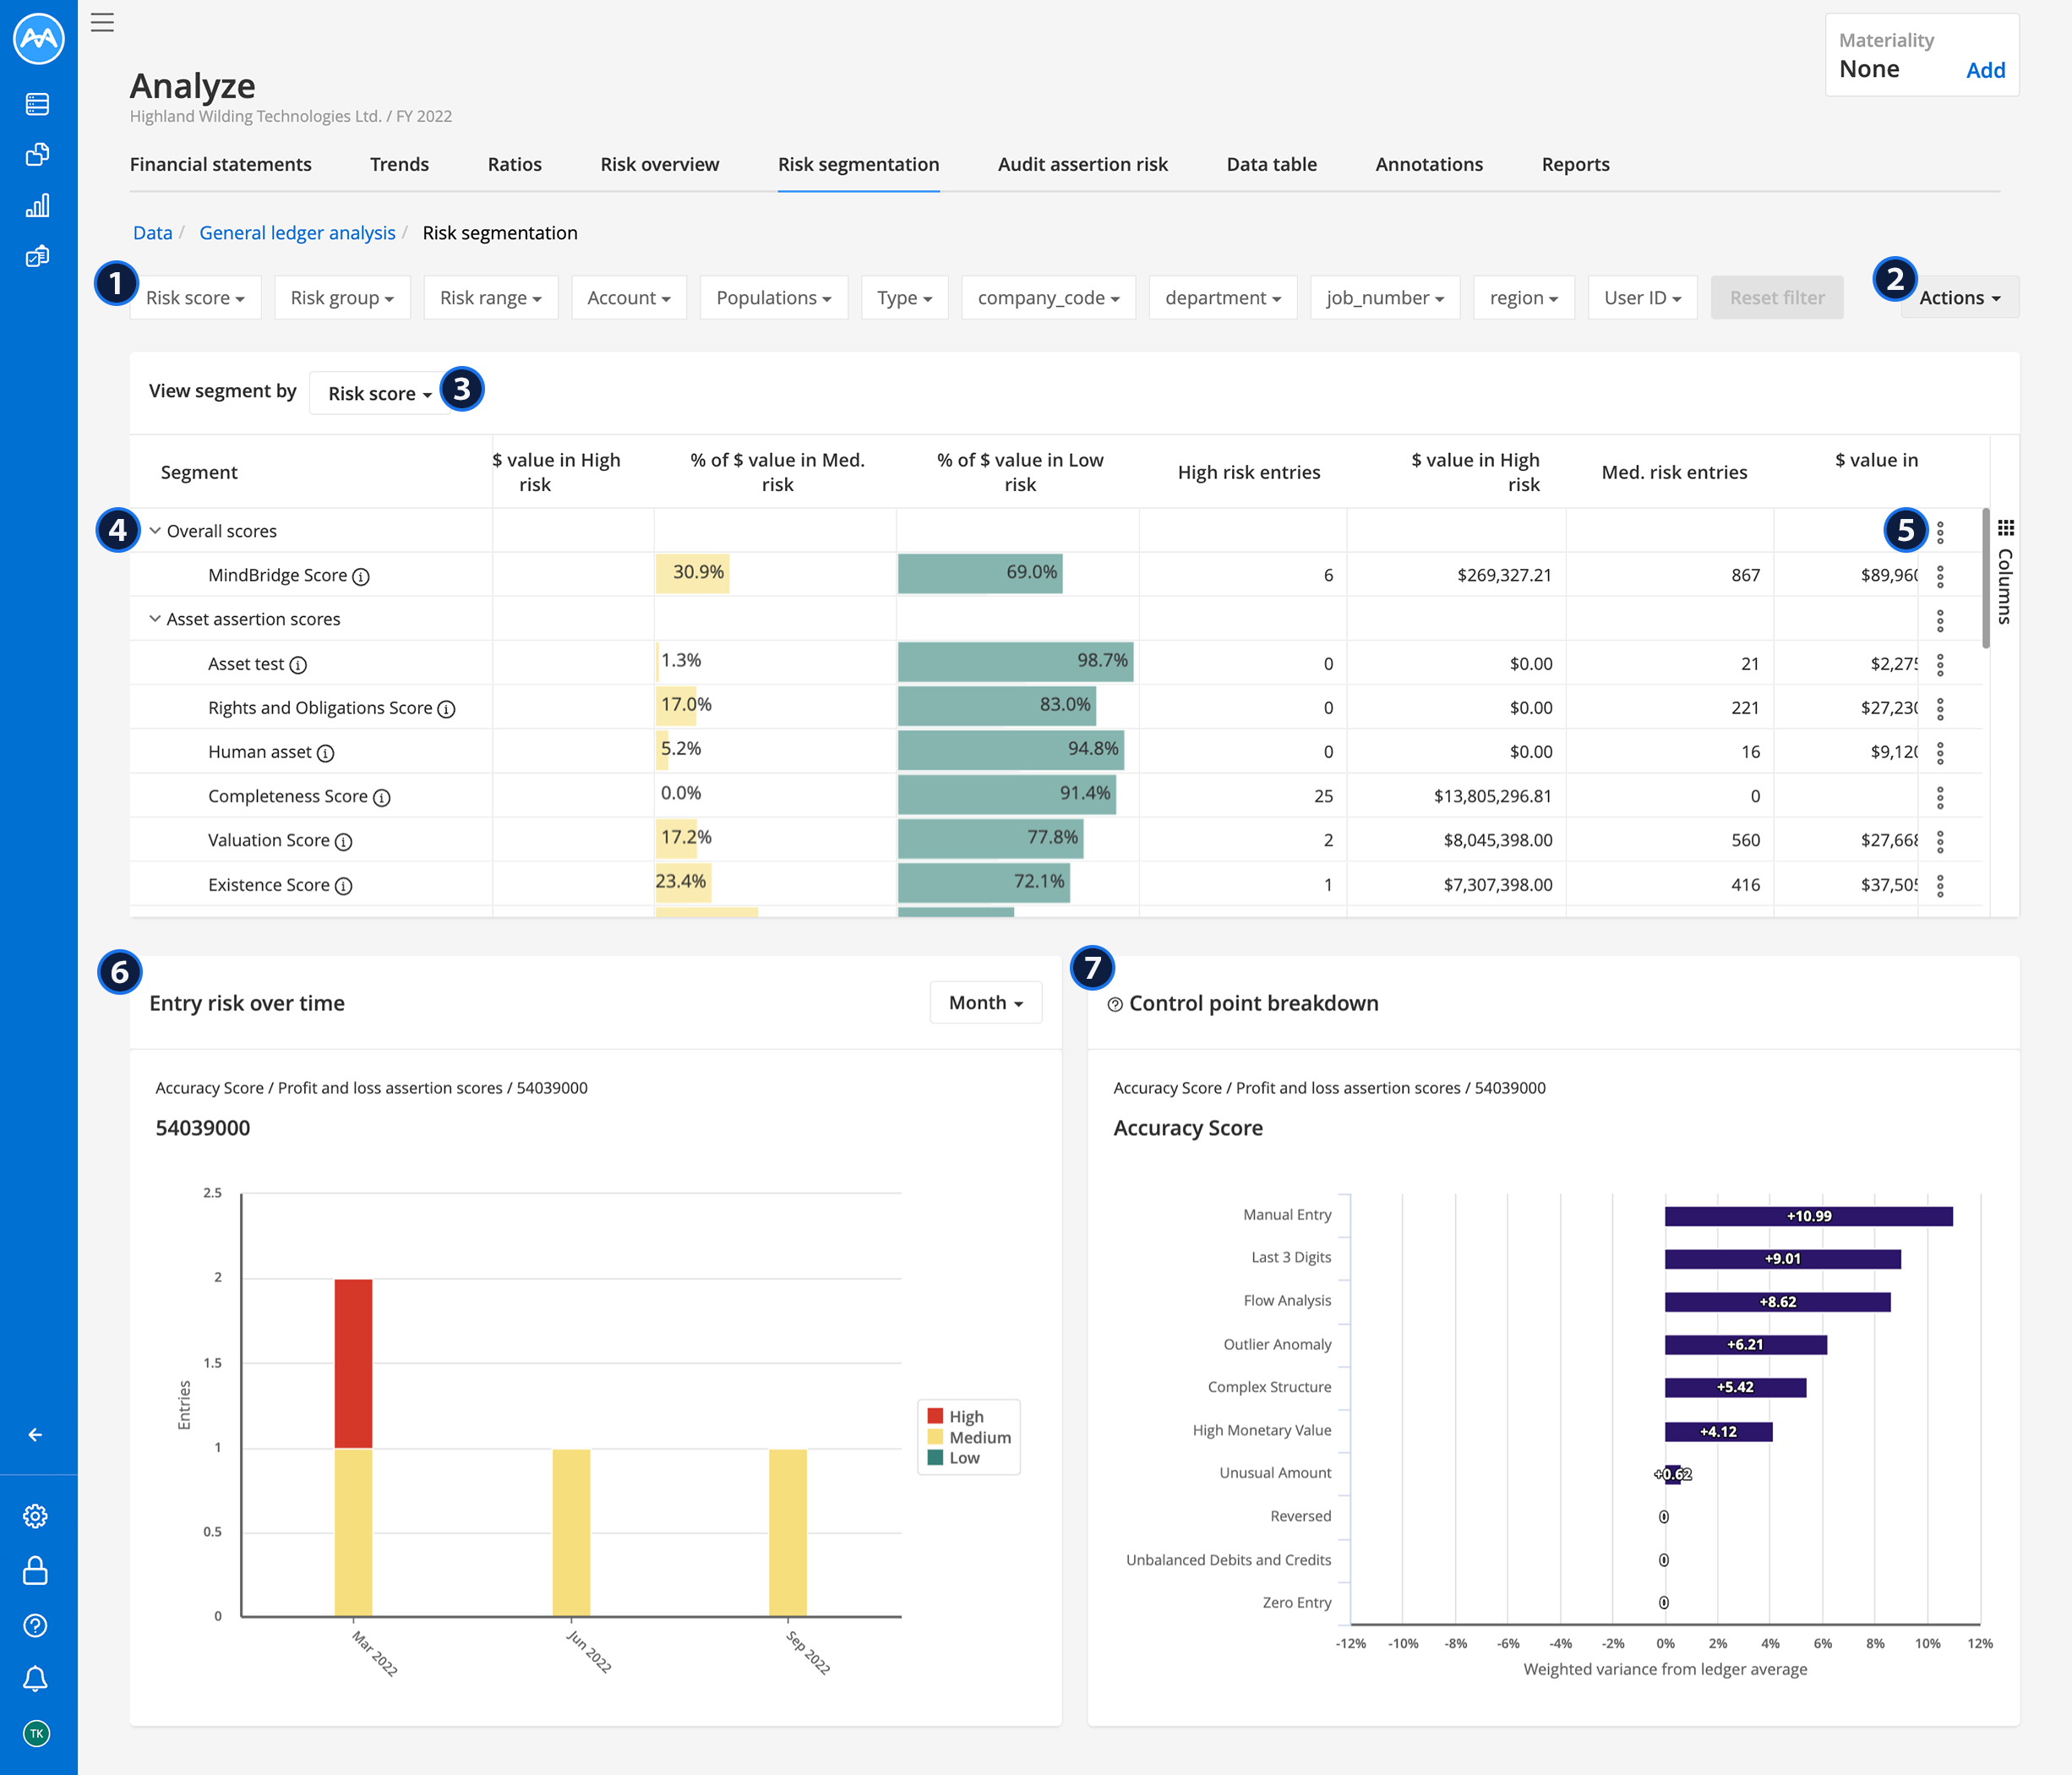Collapse the sidebar with the back arrow
The width and height of the screenshot is (2072, 1775).
point(36,1434)
